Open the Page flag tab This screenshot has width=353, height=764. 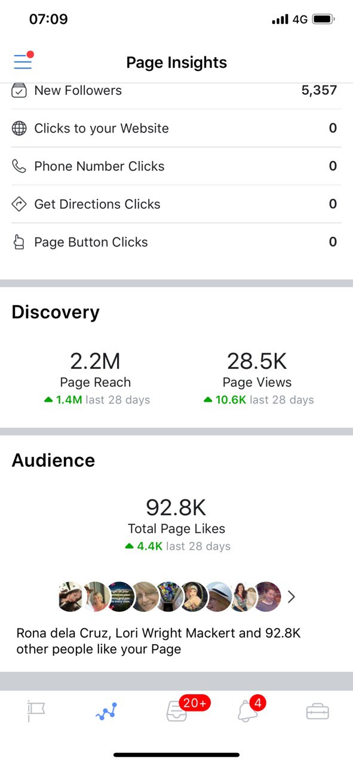36,711
